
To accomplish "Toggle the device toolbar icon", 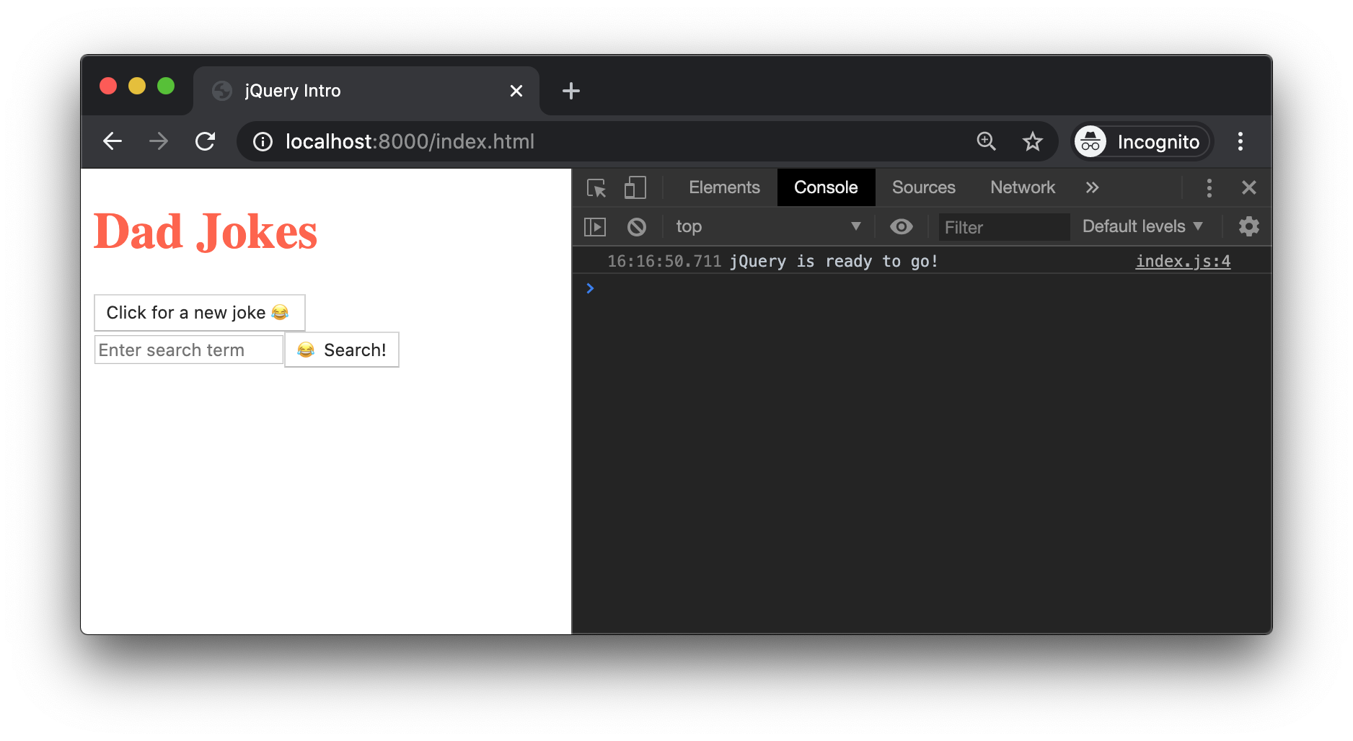I will pyautogui.click(x=635, y=188).
